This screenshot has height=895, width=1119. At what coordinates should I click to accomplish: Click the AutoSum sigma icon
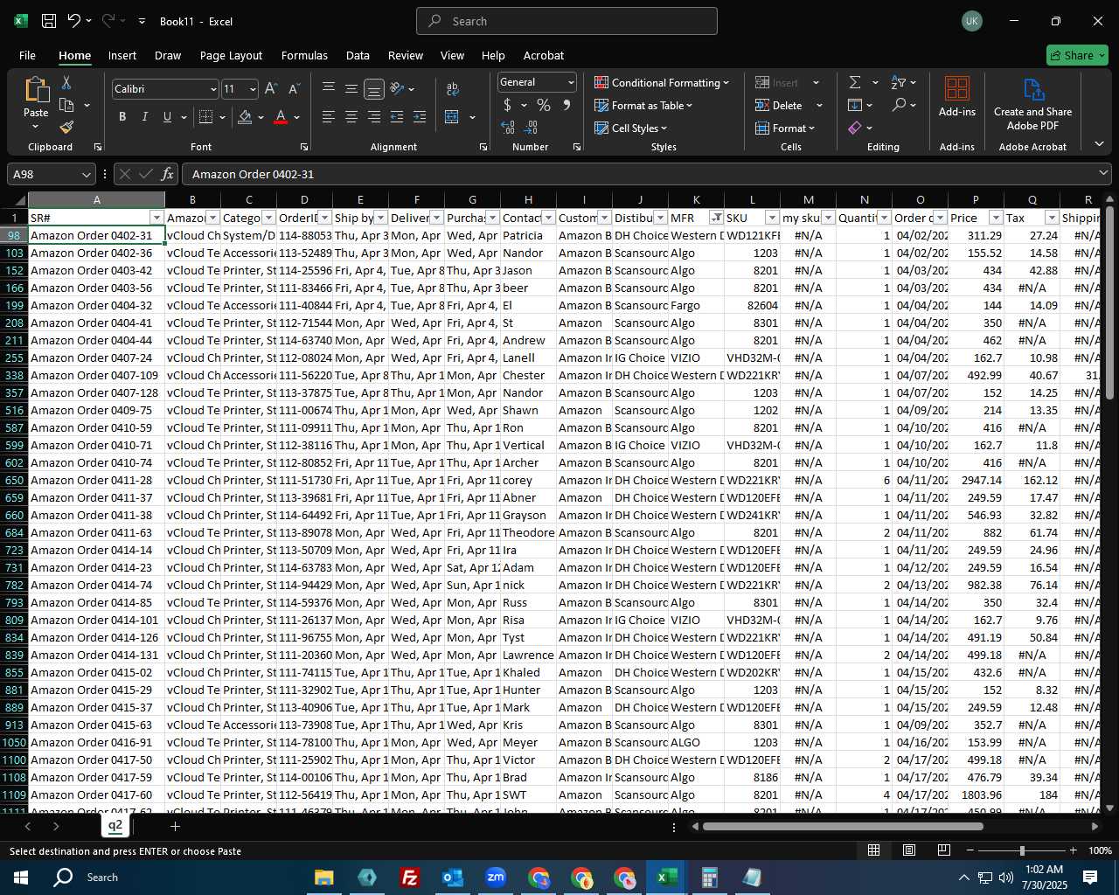coord(855,82)
